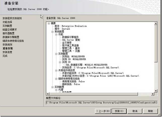Screen dimensions: 162x117
Task: Click the horizontal scrollbar thumb
Action: 93,94
